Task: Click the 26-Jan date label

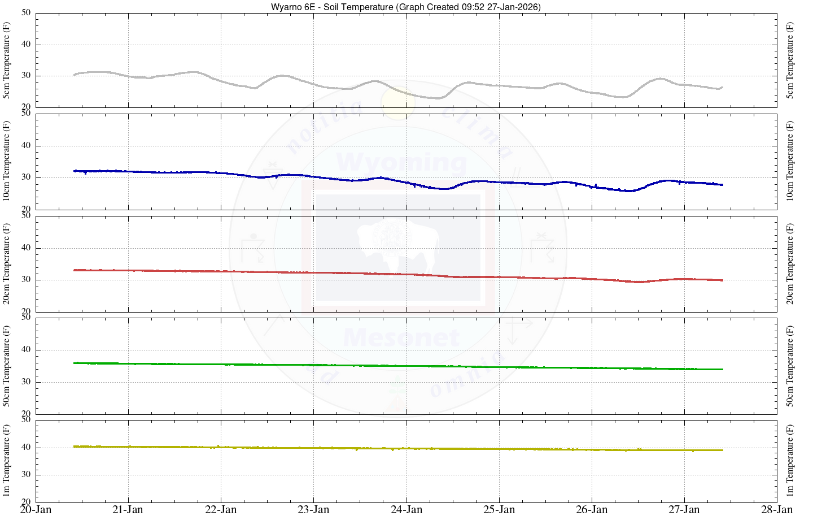Action: click(x=592, y=510)
